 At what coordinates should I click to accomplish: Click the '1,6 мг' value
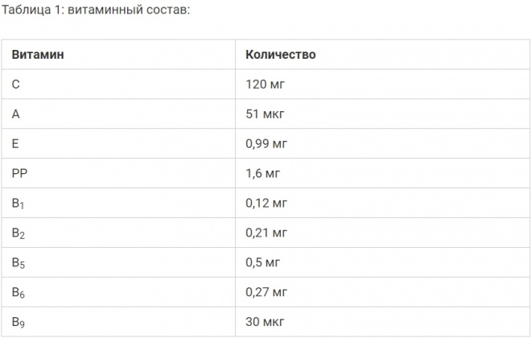263,173
